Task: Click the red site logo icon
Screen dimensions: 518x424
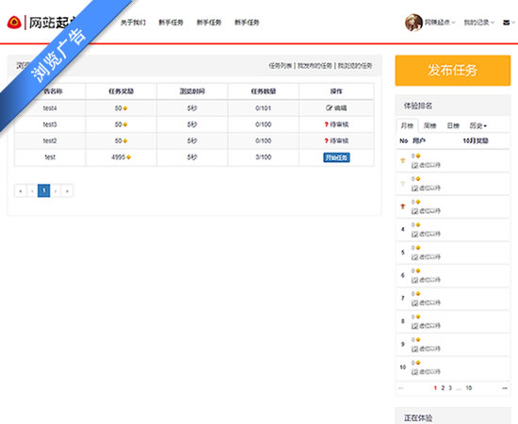Action: 14,23
